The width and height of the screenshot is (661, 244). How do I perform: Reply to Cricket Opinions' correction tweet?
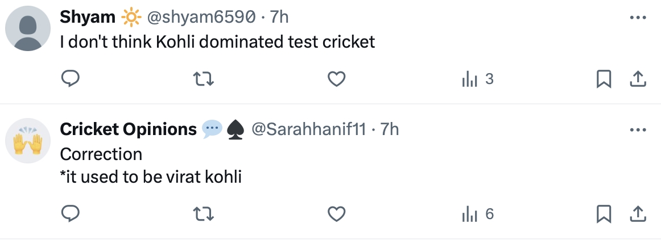pyautogui.click(x=70, y=214)
